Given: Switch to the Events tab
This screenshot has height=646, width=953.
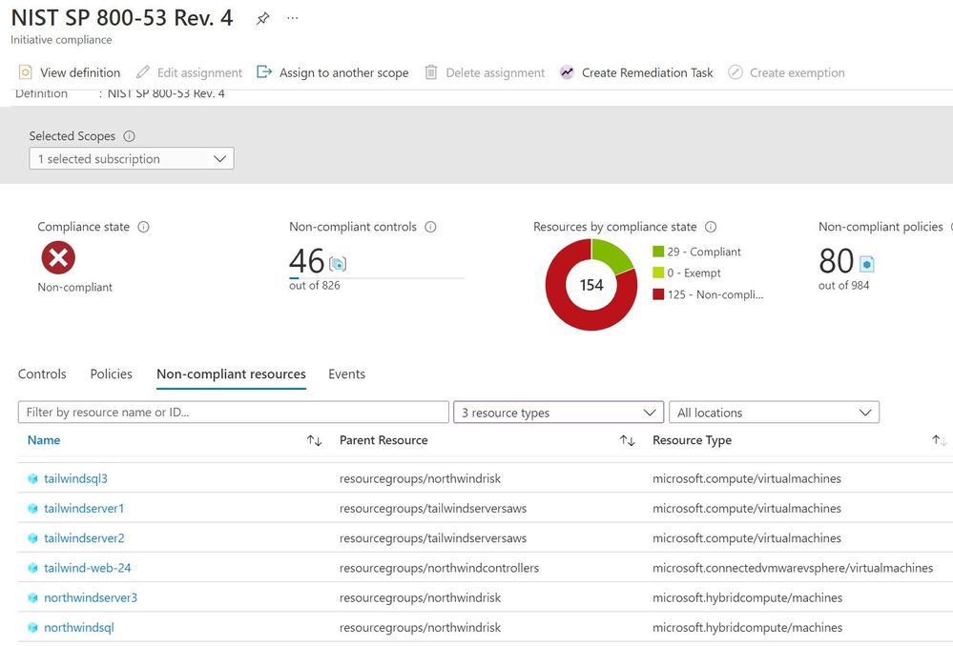Looking at the screenshot, I should coord(347,374).
